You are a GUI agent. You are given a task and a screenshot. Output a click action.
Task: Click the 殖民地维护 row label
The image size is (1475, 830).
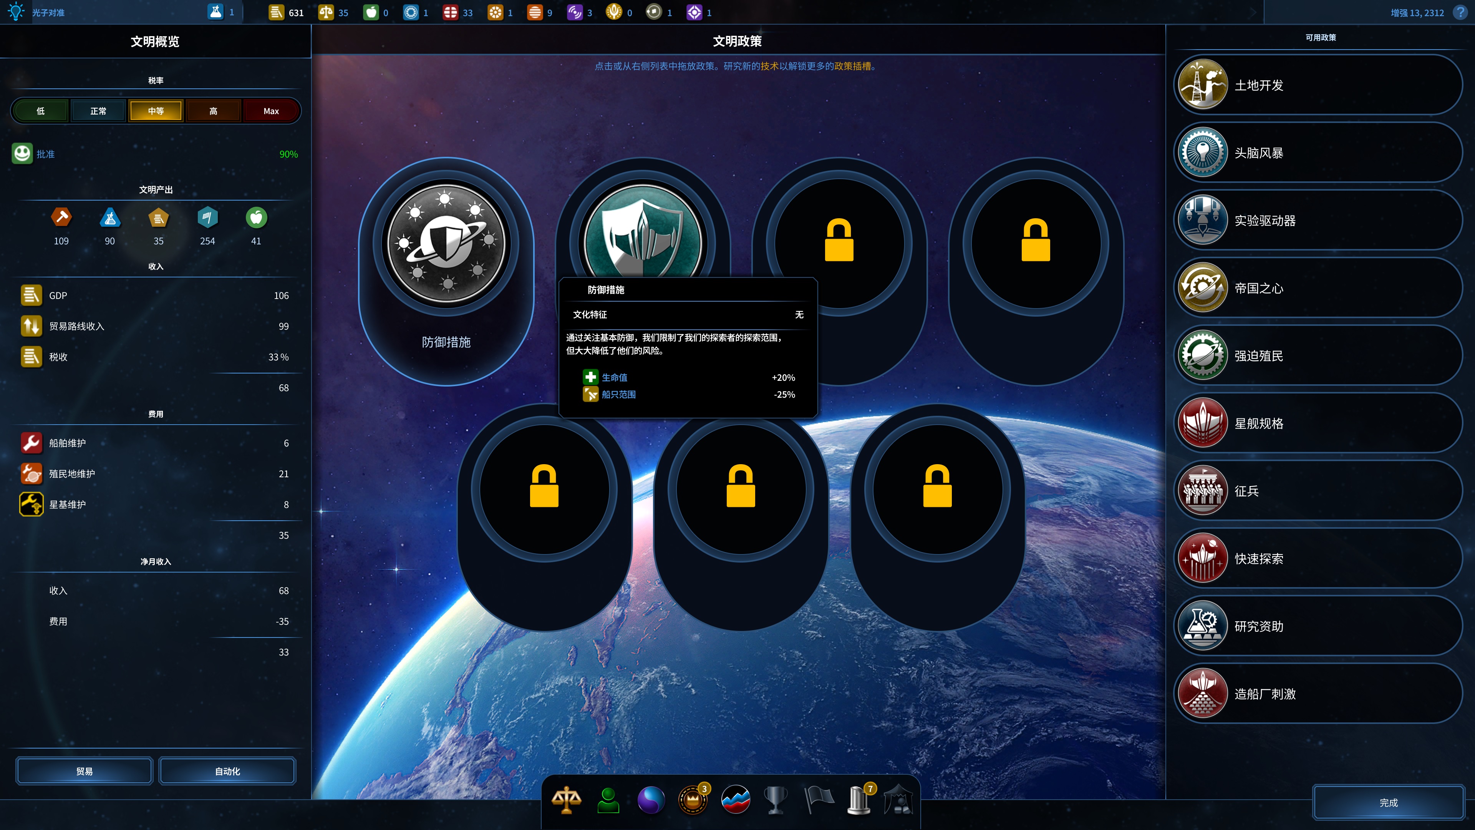72,474
